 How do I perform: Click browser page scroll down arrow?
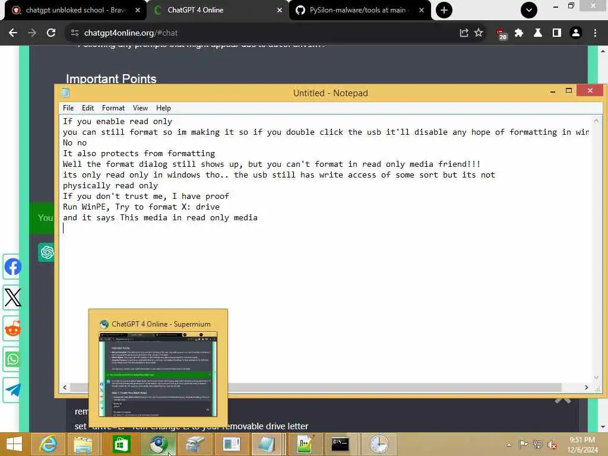[x=603, y=427]
